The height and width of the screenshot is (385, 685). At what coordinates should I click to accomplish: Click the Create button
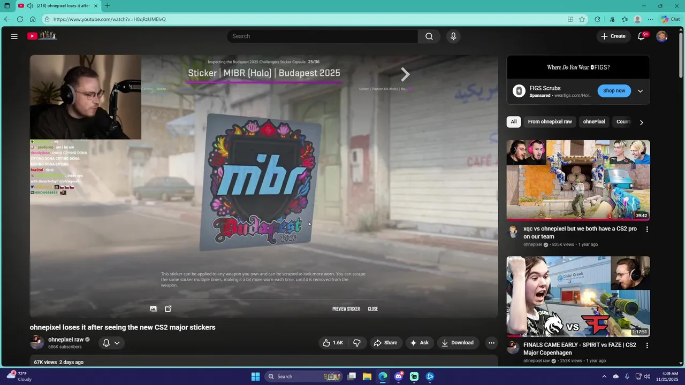[x=613, y=36]
